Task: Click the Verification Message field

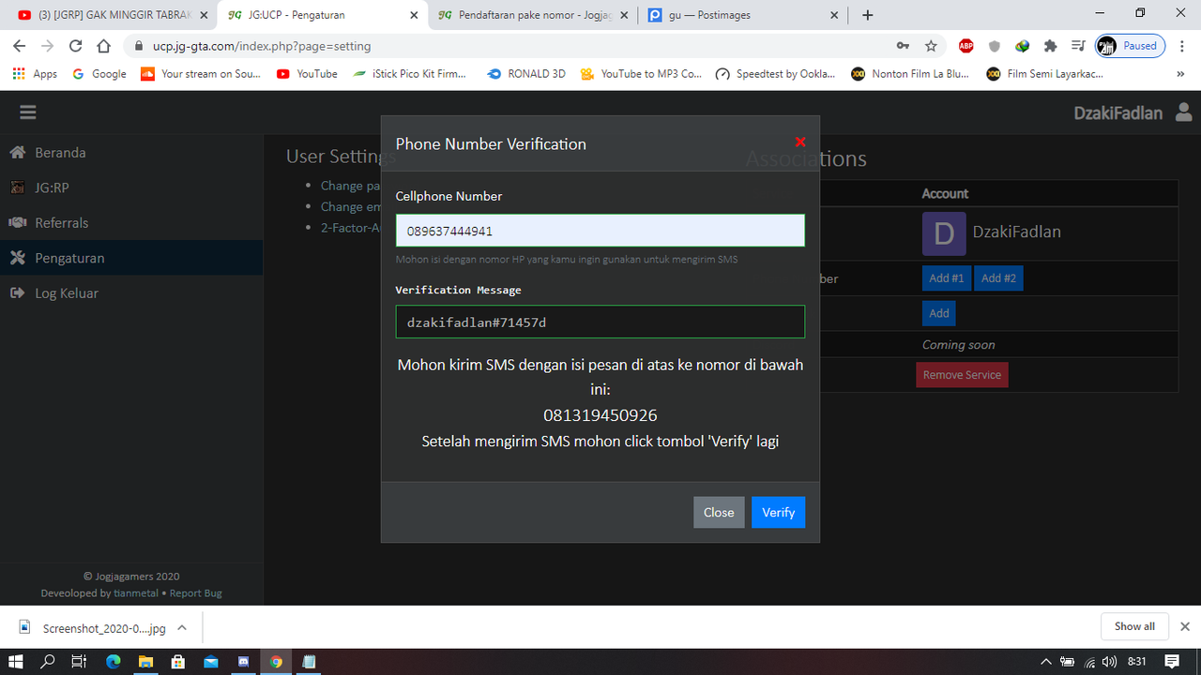Action: (600, 322)
